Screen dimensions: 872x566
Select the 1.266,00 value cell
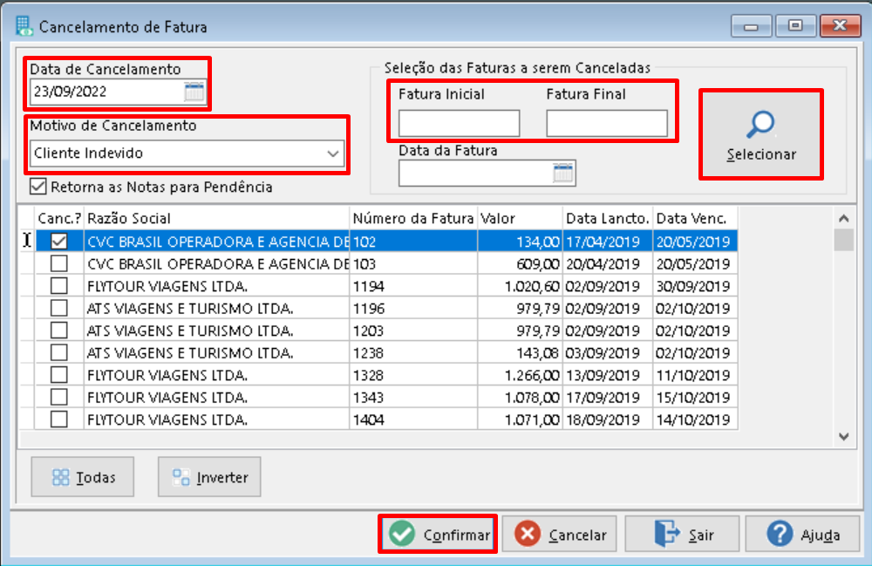(x=520, y=375)
